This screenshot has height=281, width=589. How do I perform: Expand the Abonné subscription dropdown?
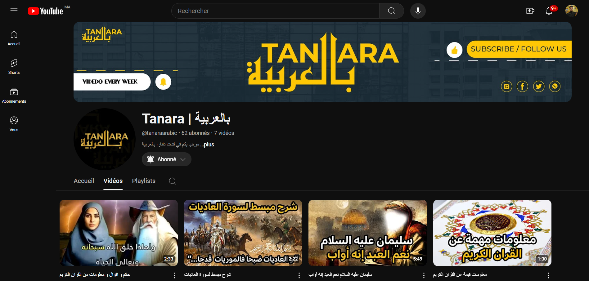coord(167,159)
